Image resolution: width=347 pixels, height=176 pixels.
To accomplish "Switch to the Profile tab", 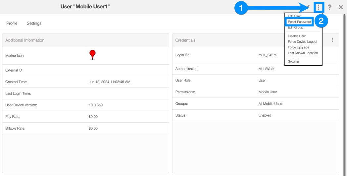I will point(12,23).
